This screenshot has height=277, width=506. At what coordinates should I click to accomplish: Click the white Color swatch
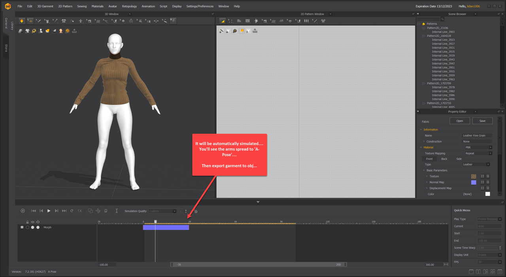click(x=487, y=194)
